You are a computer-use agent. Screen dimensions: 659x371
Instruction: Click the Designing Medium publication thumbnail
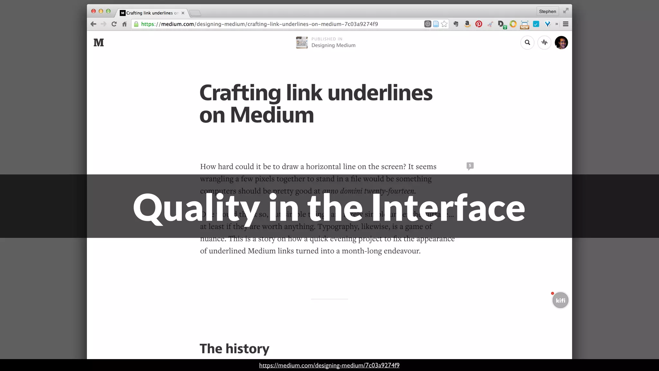(302, 43)
